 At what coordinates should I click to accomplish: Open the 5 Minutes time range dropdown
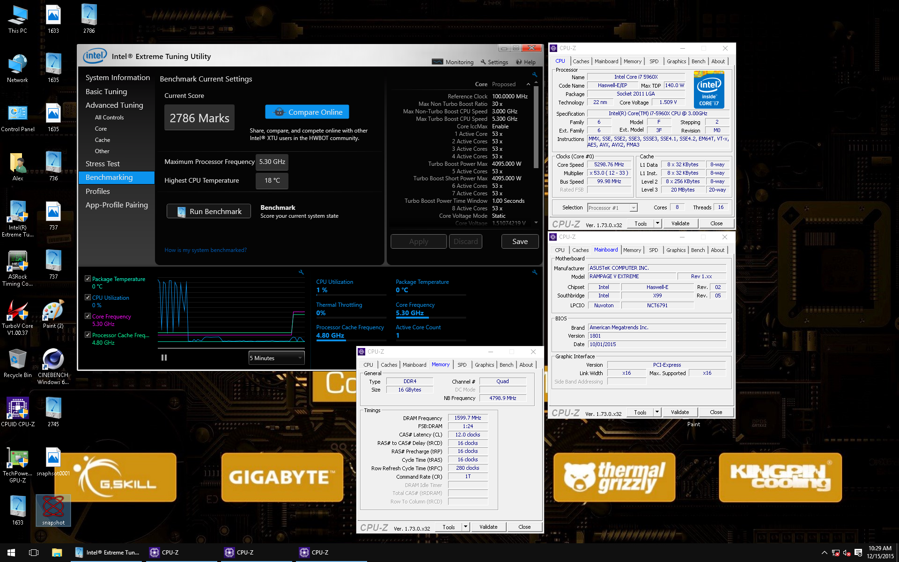(277, 358)
